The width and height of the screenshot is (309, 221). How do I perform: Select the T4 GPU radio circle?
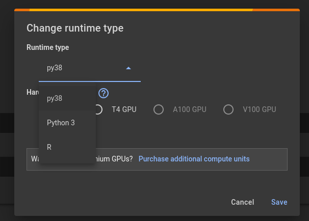pyautogui.click(x=98, y=109)
